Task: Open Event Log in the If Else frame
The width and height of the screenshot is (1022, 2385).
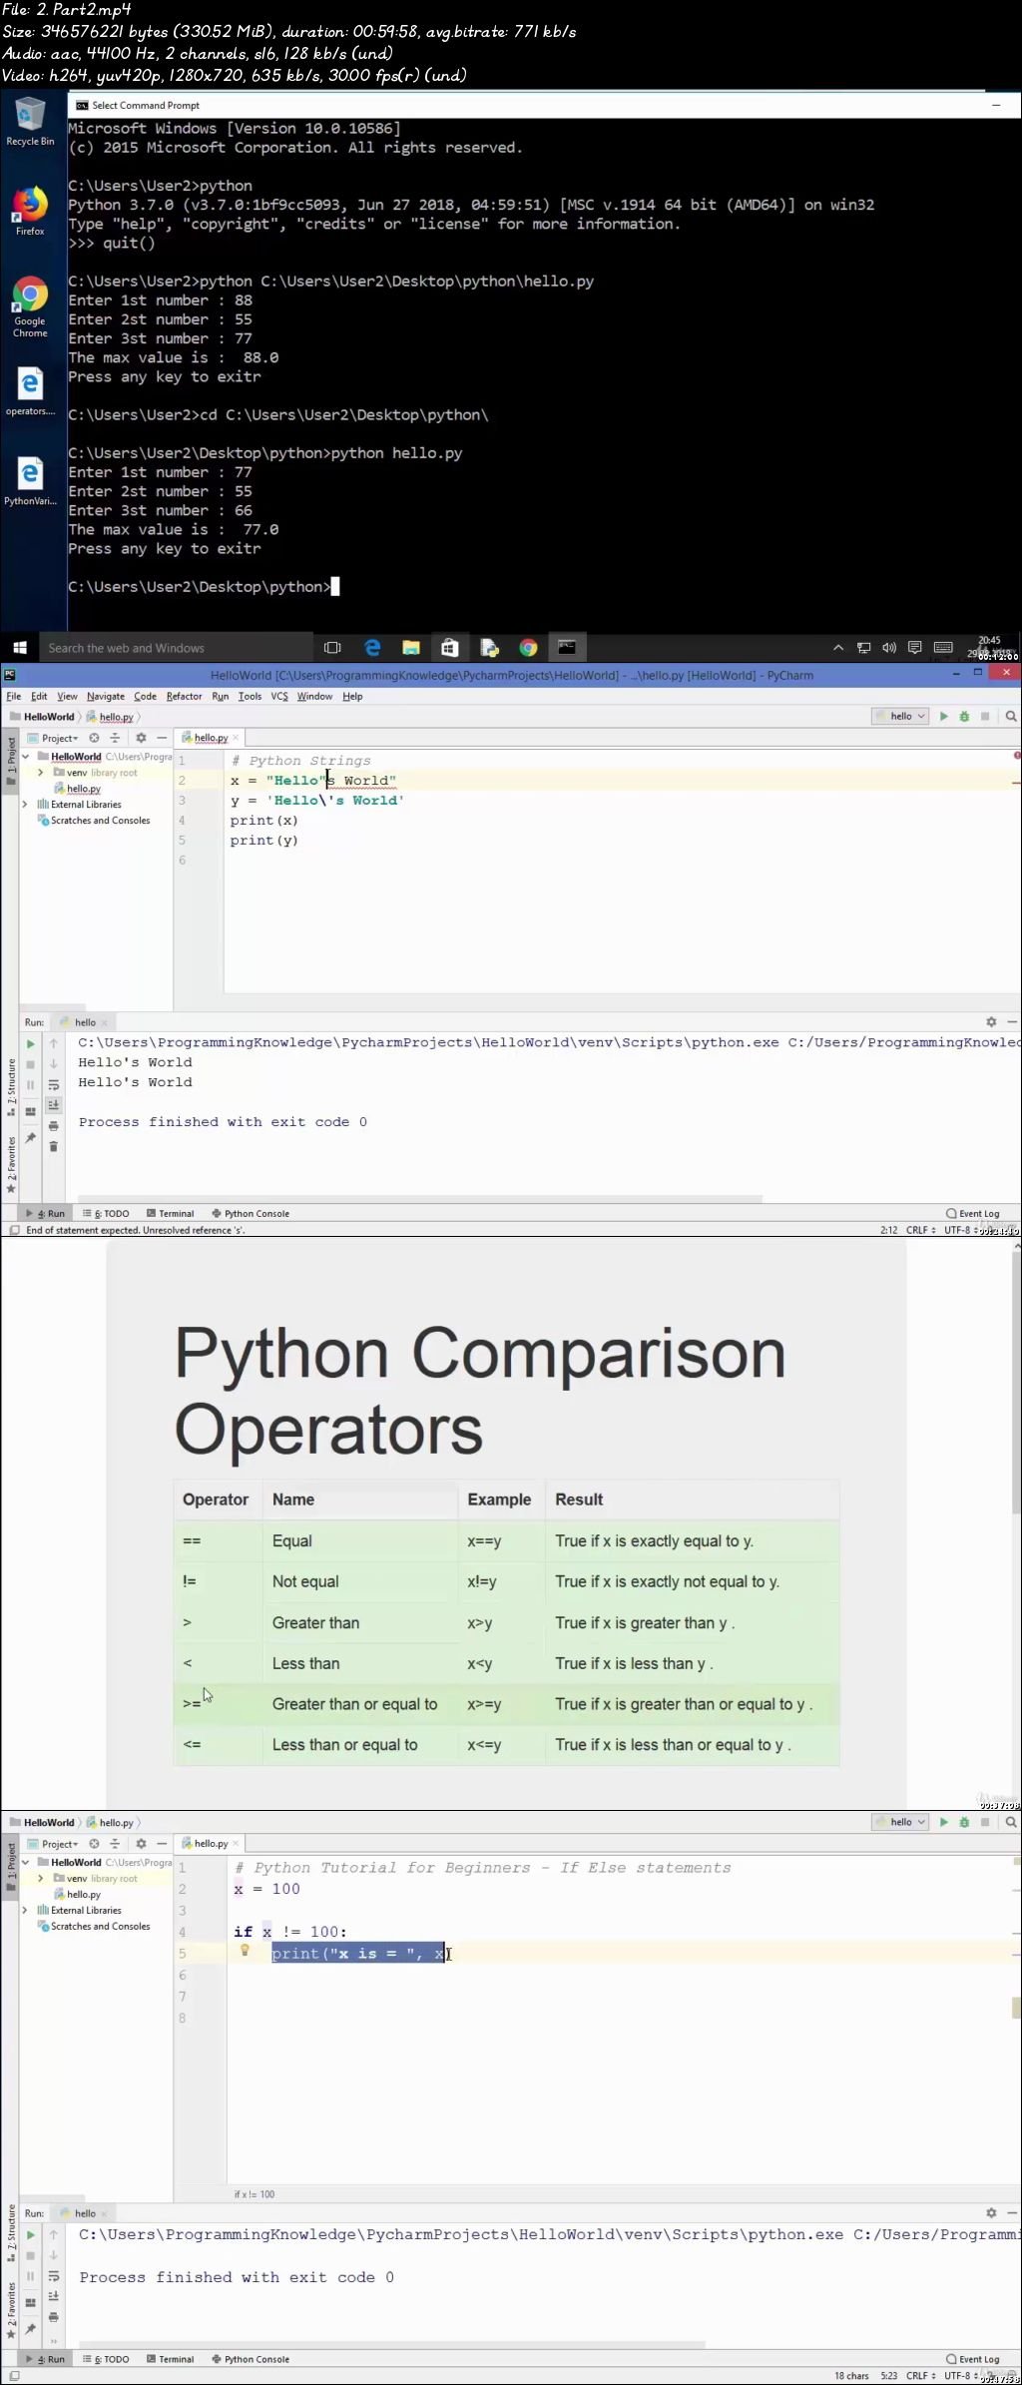Action: tap(973, 2359)
